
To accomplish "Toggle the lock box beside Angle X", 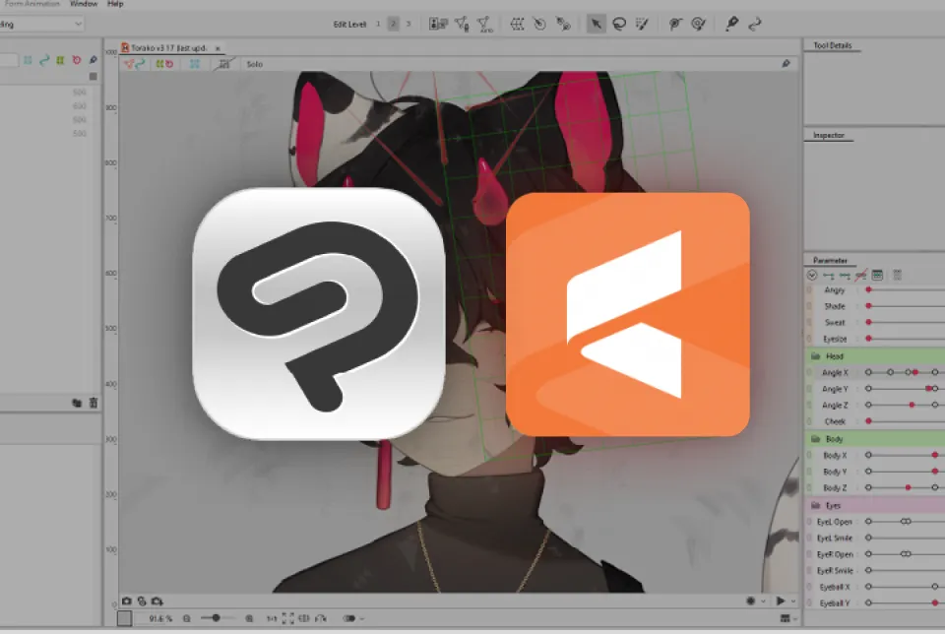I will pos(809,372).
